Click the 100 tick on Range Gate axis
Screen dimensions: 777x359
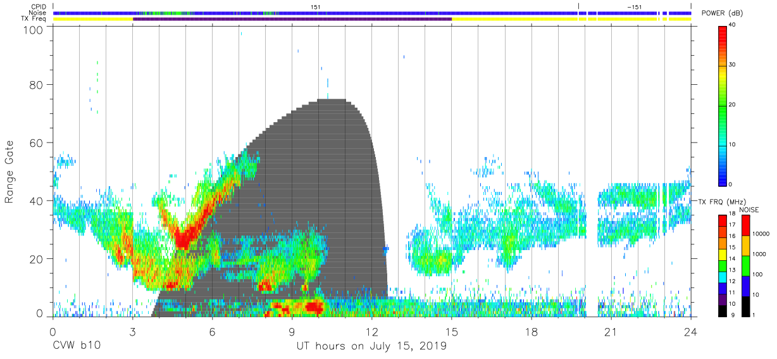click(33, 29)
